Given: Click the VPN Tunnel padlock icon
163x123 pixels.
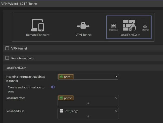Looking at the screenshot, I should tap(83, 25).
